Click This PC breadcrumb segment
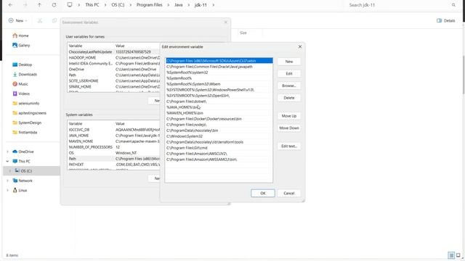 click(x=92, y=5)
